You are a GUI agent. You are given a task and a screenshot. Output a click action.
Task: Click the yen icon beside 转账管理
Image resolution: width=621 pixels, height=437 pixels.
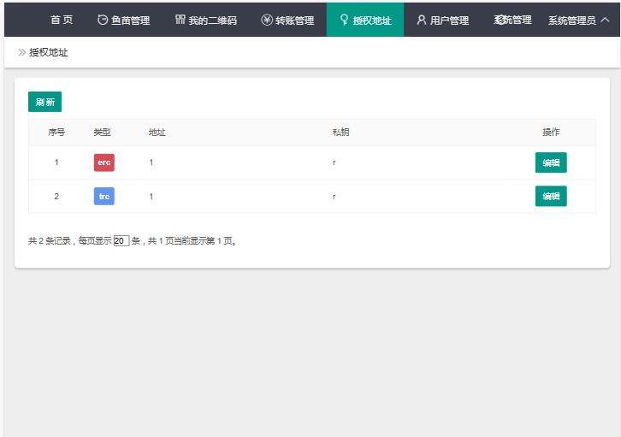[x=267, y=20]
